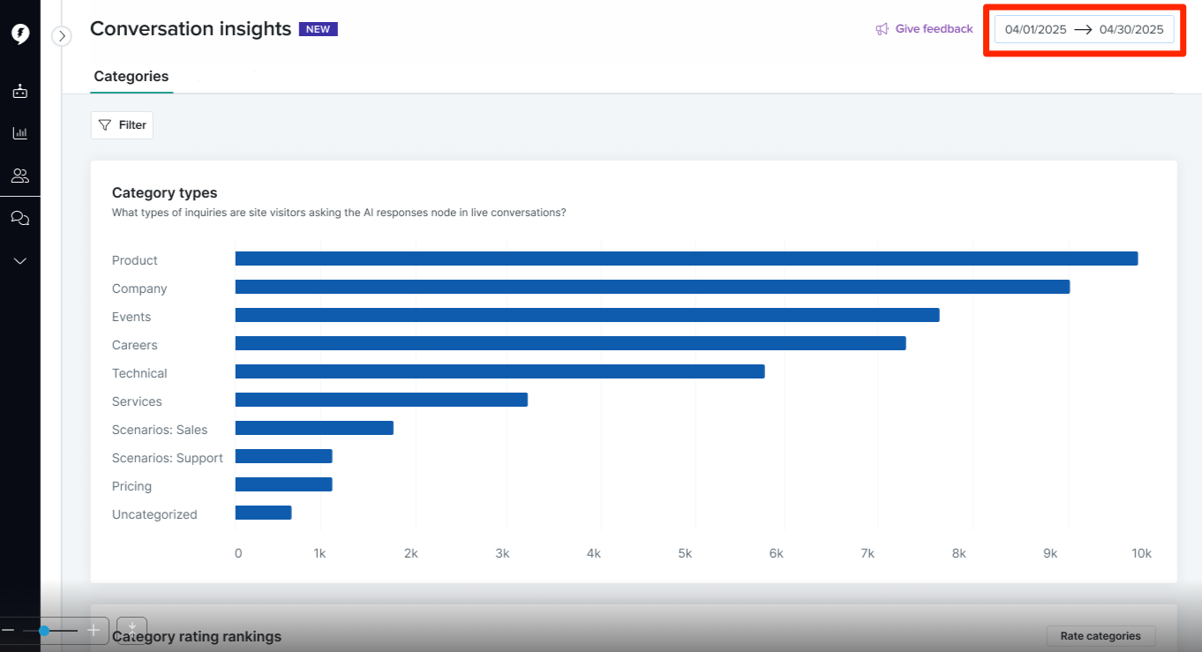Click the "10k" axis tick label

[x=1142, y=553]
